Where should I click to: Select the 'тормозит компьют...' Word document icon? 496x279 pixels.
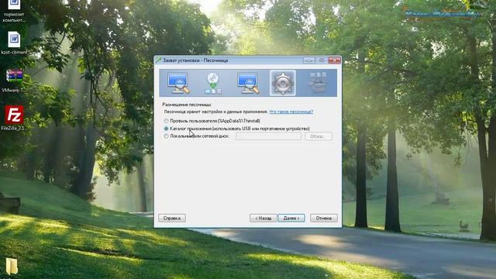pyautogui.click(x=14, y=12)
